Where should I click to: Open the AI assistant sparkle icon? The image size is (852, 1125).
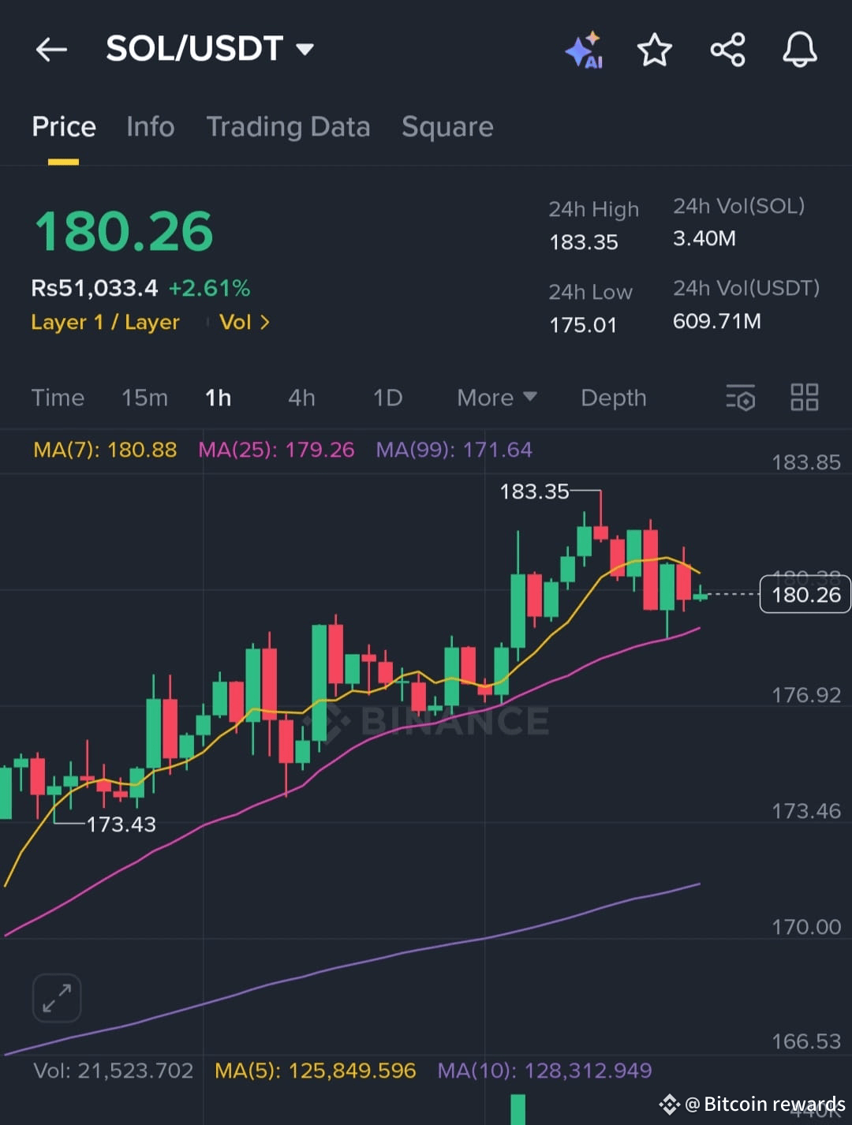coord(585,50)
